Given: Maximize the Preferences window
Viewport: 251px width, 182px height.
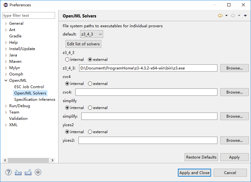Looking at the screenshot, I should [x=229, y=5].
